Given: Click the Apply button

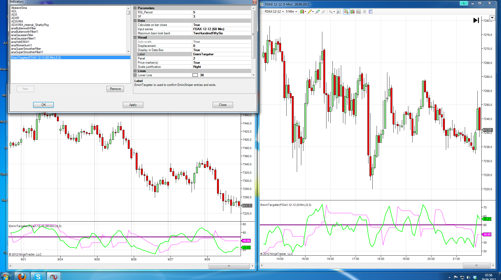Looking at the screenshot, I should click(133, 105).
